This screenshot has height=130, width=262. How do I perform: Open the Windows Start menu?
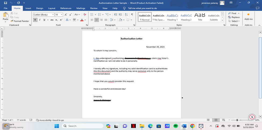pyautogui.click(x=57, y=126)
